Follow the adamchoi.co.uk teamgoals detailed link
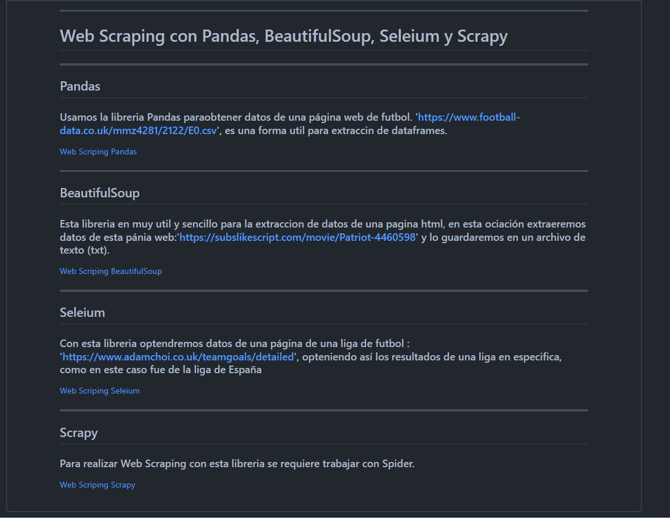Screen dimensions: 670x520 tap(178, 357)
